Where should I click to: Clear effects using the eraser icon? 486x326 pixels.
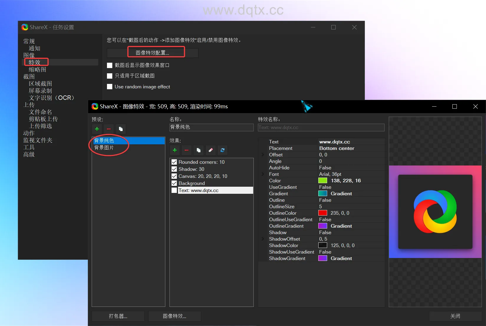coord(210,150)
